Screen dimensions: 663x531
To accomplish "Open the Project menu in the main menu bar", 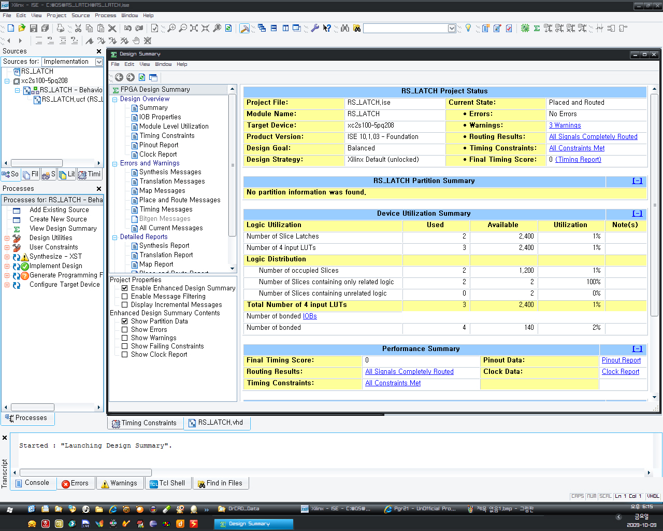I will click(x=56, y=16).
